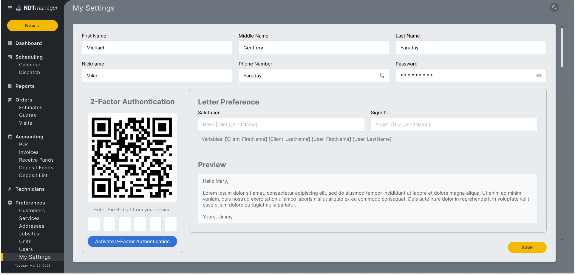Click the Scheduling calendar icon
The image size is (575, 275).
(10, 57)
